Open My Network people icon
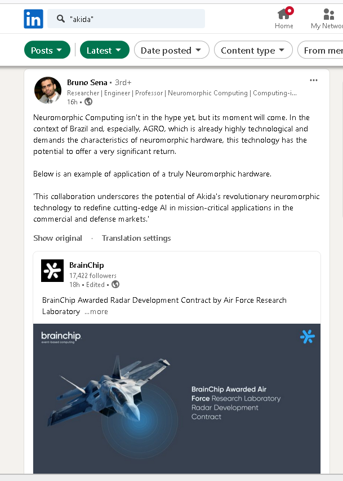The image size is (343, 481). point(328,15)
